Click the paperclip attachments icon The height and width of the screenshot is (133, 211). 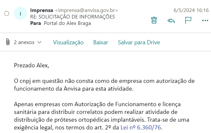click(x=8, y=42)
